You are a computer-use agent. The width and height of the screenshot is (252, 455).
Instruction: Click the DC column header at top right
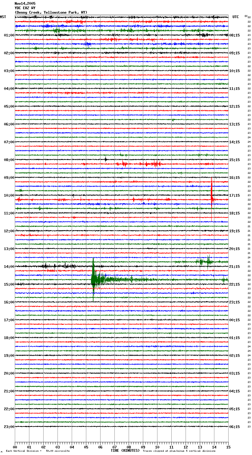[246, 16]
